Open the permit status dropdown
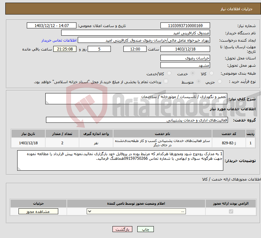Image resolution: width=261 pixels, height=238 pixels. click(x=136, y=211)
